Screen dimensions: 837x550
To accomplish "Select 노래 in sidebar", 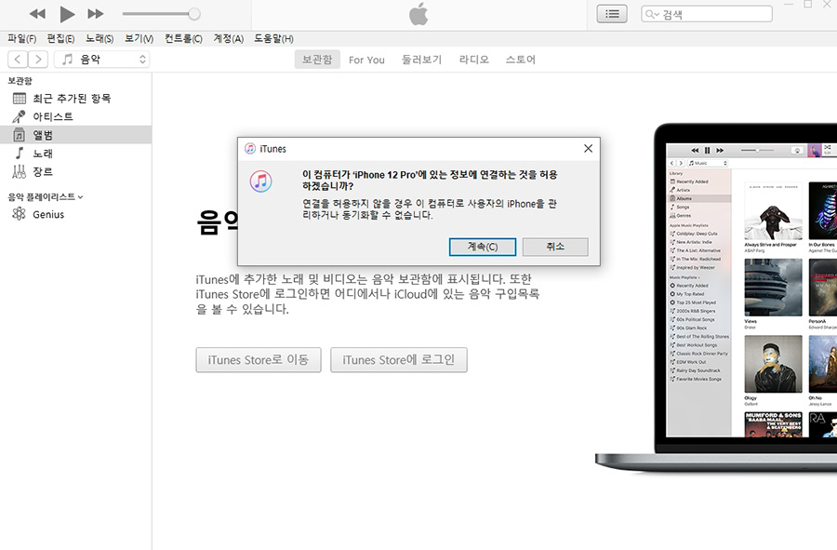I will pyautogui.click(x=76, y=154).
